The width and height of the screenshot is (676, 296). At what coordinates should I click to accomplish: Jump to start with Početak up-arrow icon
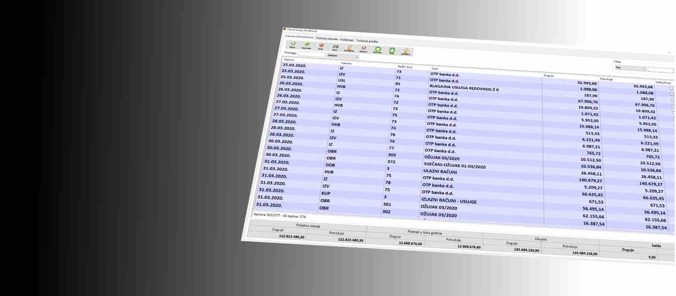tap(378, 50)
